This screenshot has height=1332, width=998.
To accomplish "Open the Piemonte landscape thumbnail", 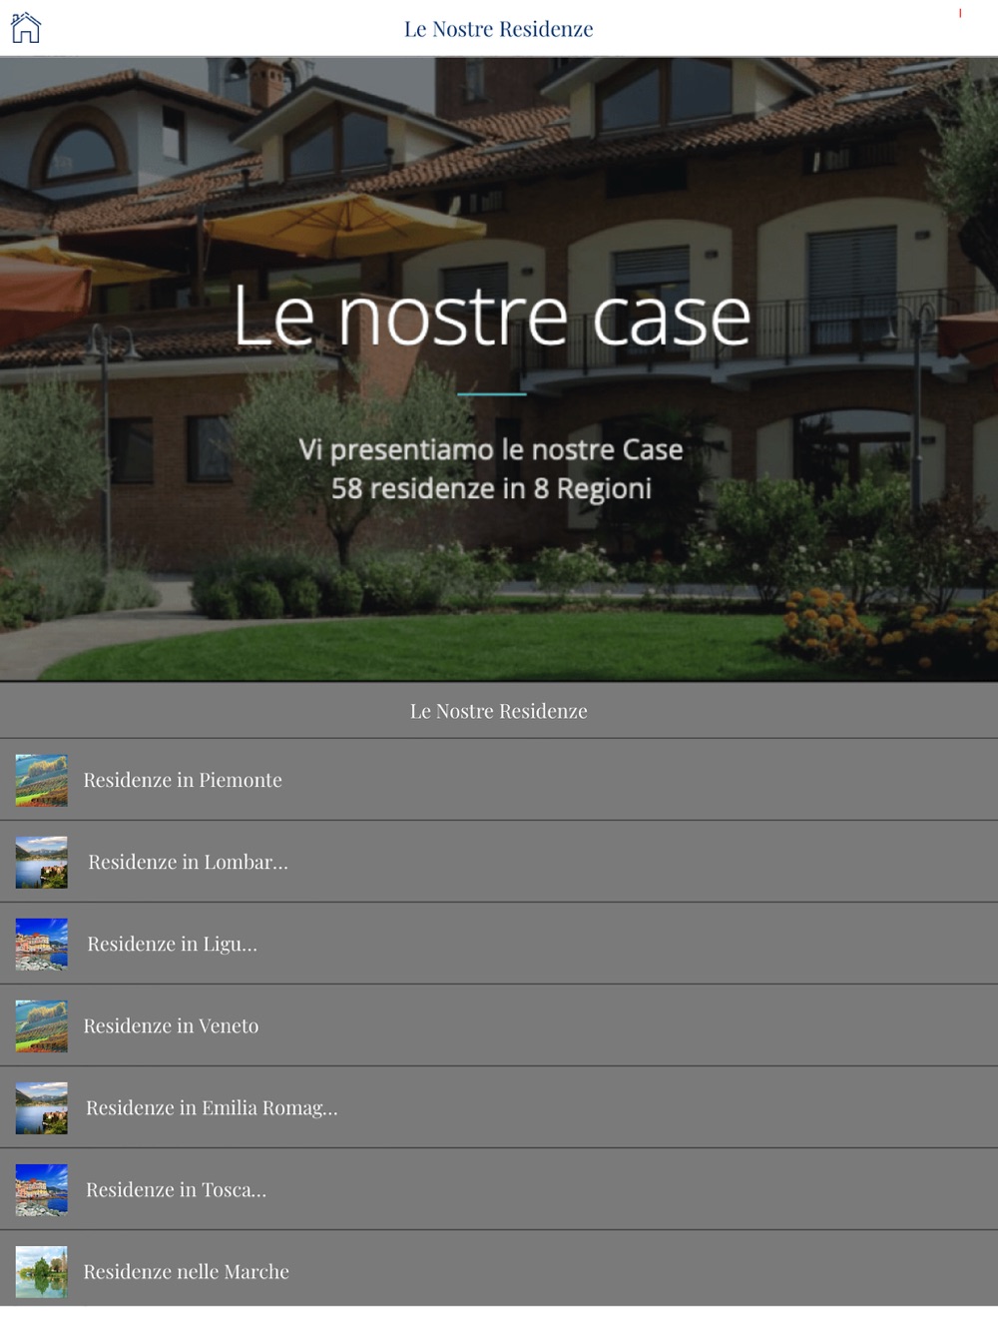I will coord(41,780).
